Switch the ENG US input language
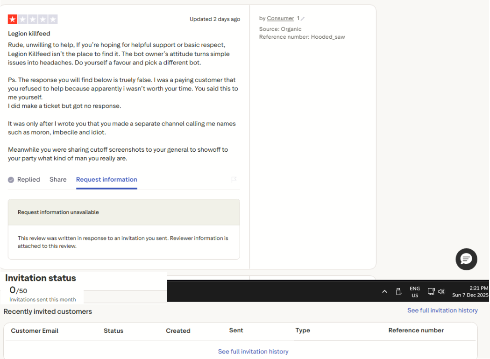 [x=415, y=292]
